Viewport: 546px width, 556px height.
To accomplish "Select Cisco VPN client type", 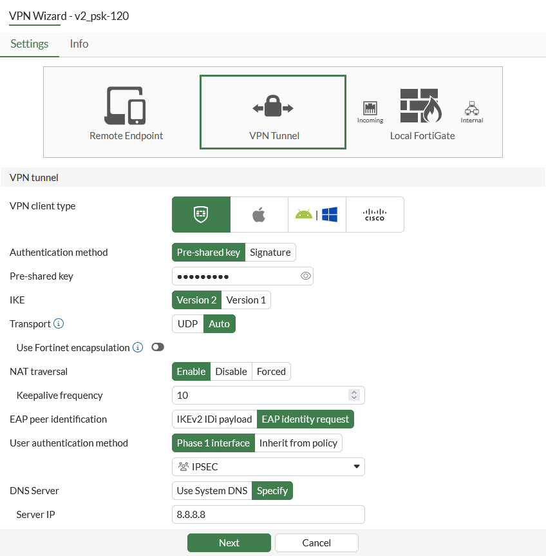I will (x=375, y=215).
